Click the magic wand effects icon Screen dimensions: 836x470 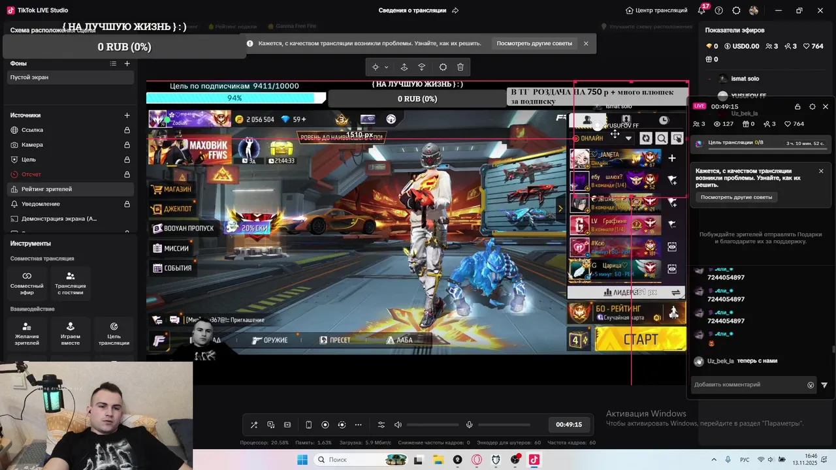point(254,425)
